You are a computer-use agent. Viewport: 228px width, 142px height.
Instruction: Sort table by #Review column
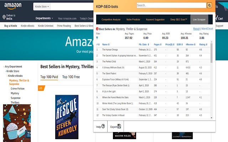tap(191, 44)
